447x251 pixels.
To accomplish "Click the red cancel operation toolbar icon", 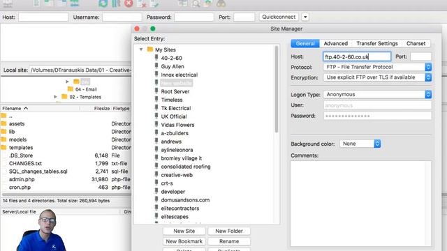I will tap(129, 3).
